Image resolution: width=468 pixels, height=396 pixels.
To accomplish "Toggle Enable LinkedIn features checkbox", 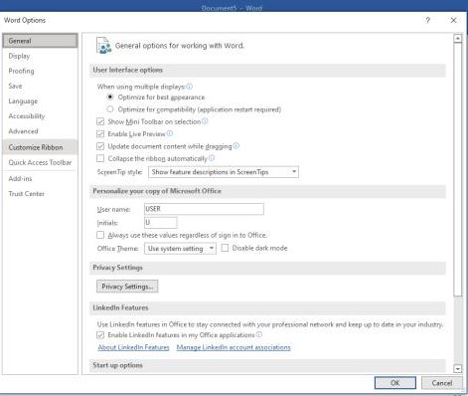I will click(x=100, y=335).
